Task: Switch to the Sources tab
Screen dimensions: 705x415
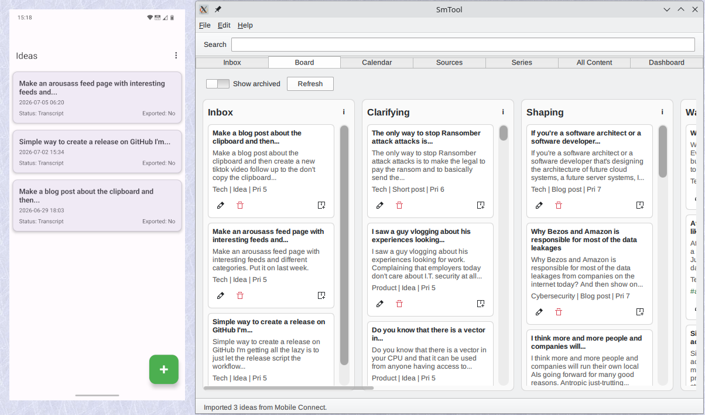Action: pyautogui.click(x=450, y=63)
